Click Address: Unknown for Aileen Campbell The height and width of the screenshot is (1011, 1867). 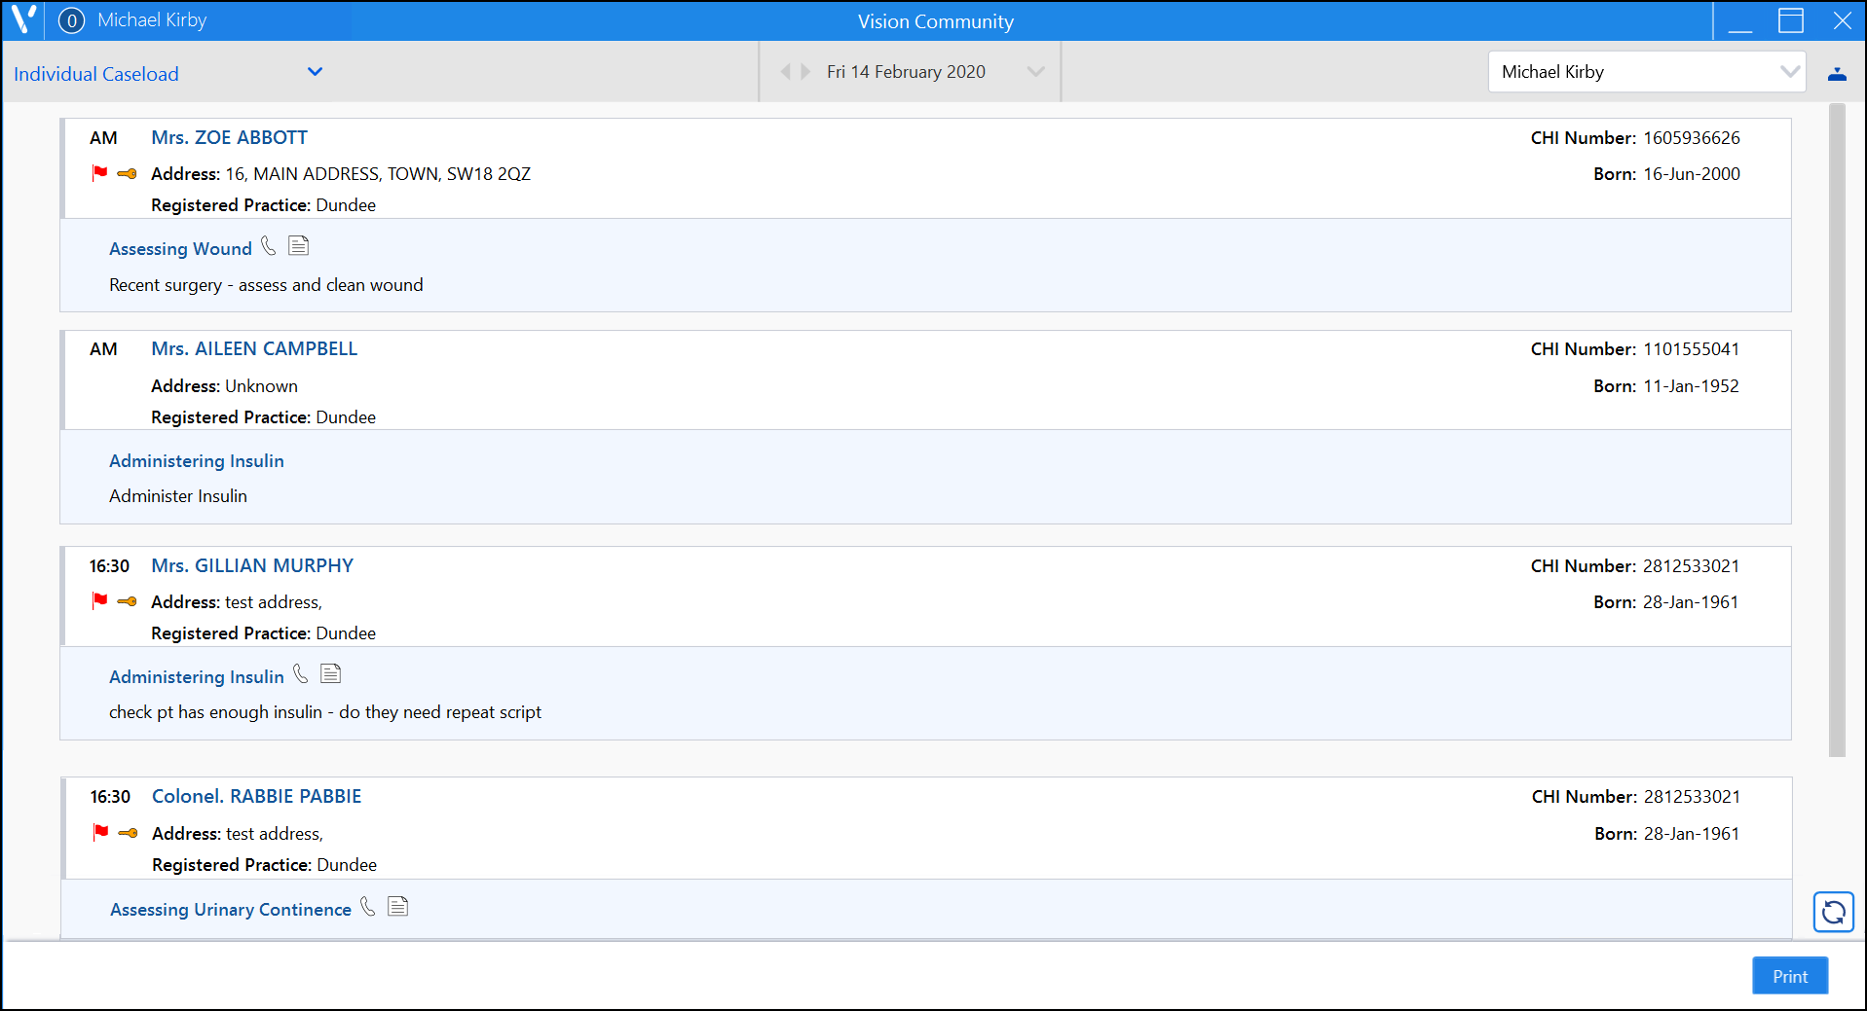pos(224,386)
